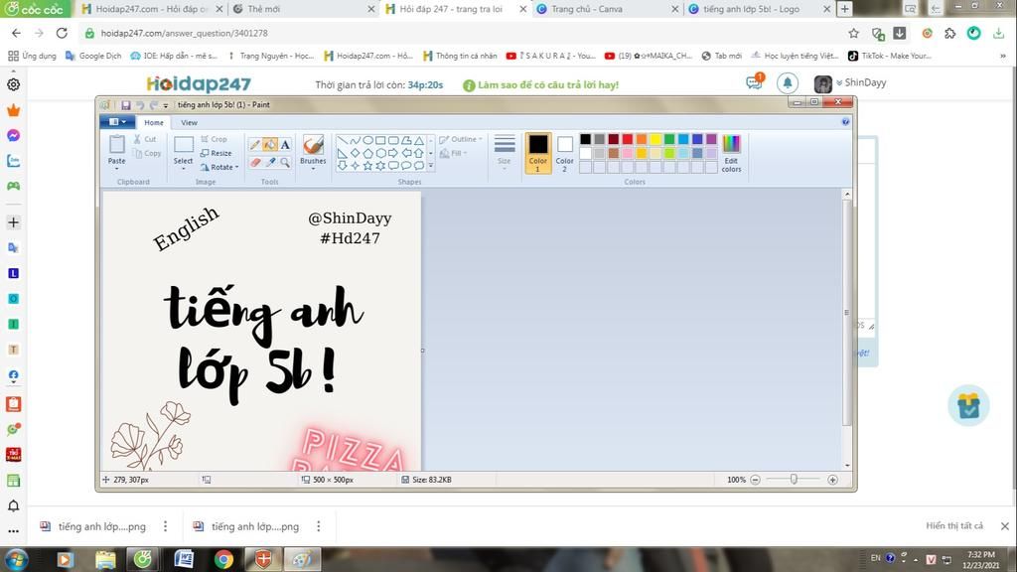
Task: Open Messenger in the Cốc Cốc sidebar
Action: point(13,135)
